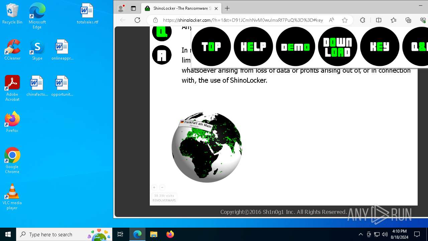Click the rotating visitor globe

[207, 147]
